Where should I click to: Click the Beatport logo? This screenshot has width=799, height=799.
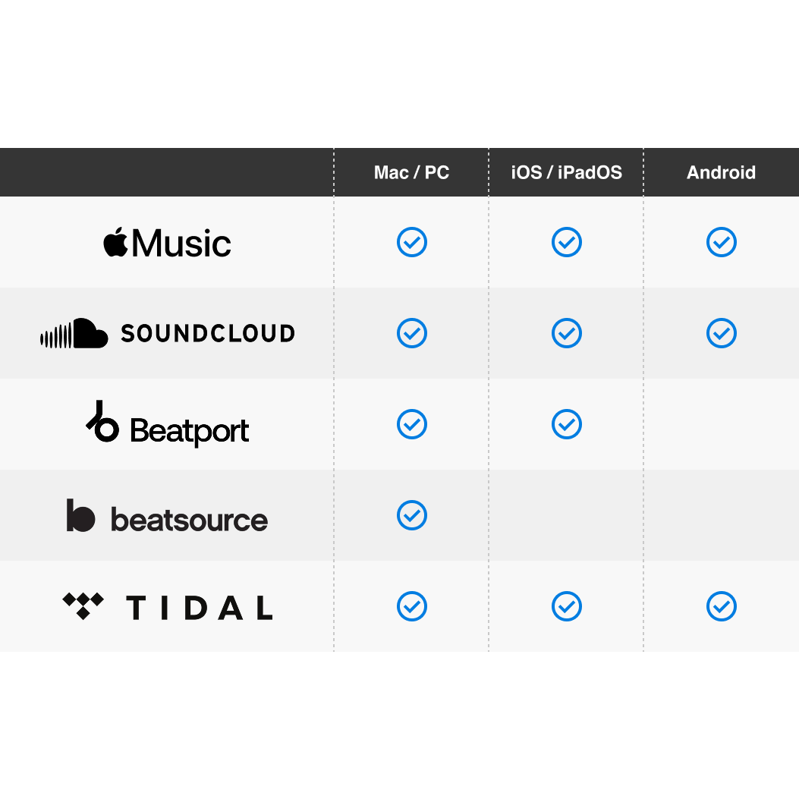pos(167,425)
